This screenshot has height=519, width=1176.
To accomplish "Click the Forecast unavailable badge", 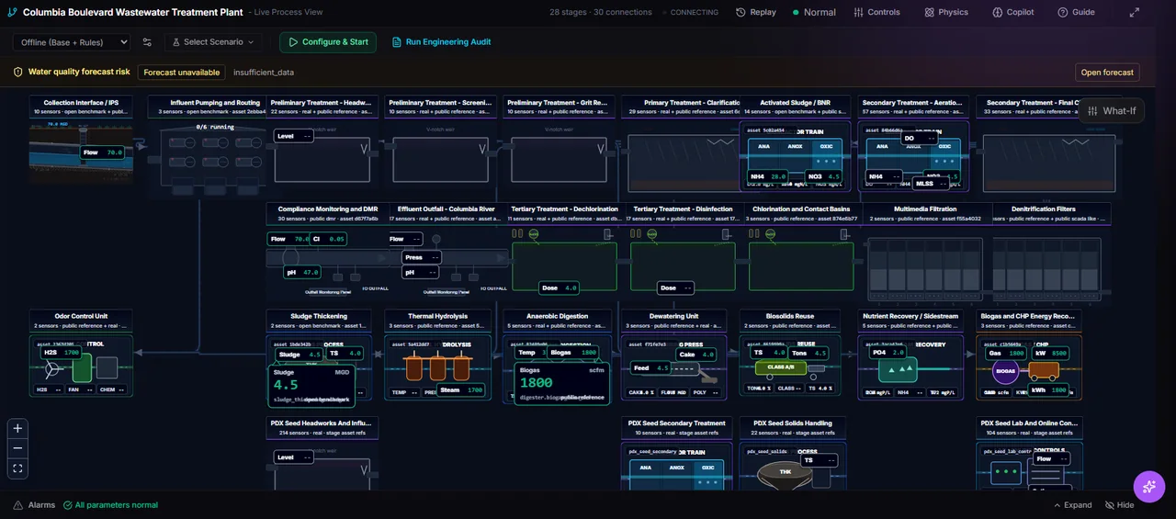I will 182,73.
